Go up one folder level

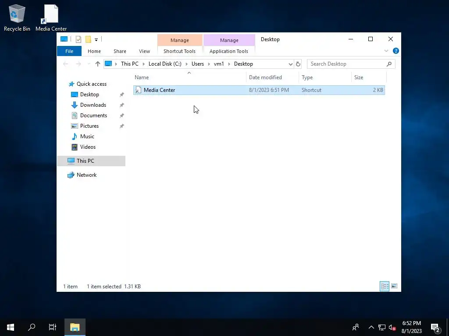(x=98, y=64)
